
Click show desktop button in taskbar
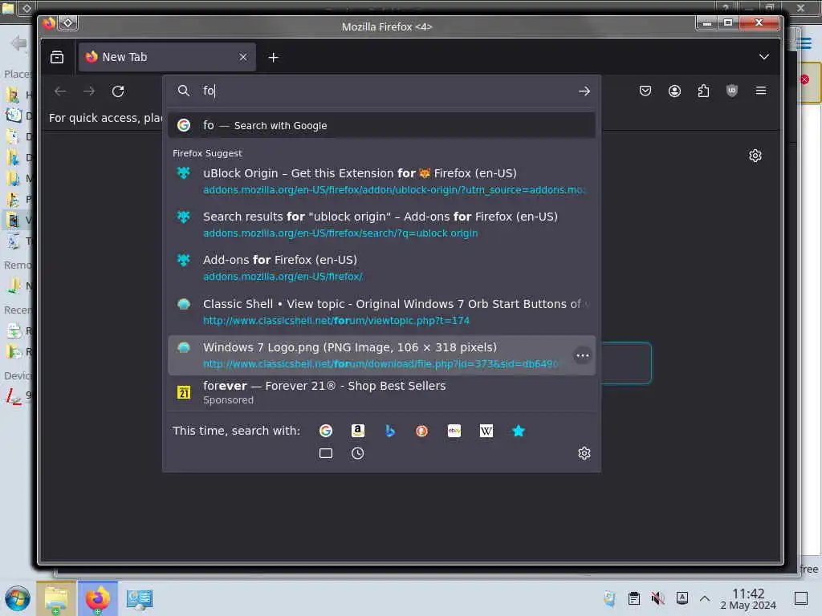pos(800,598)
